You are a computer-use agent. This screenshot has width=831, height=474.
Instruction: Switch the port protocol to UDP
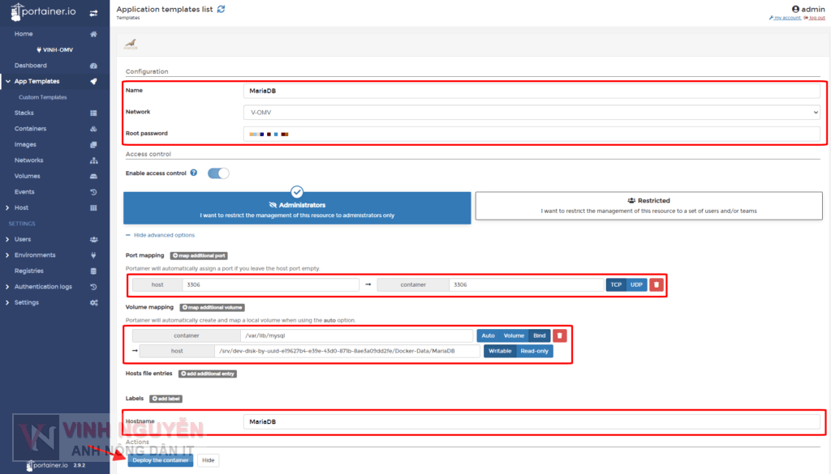(x=635, y=284)
